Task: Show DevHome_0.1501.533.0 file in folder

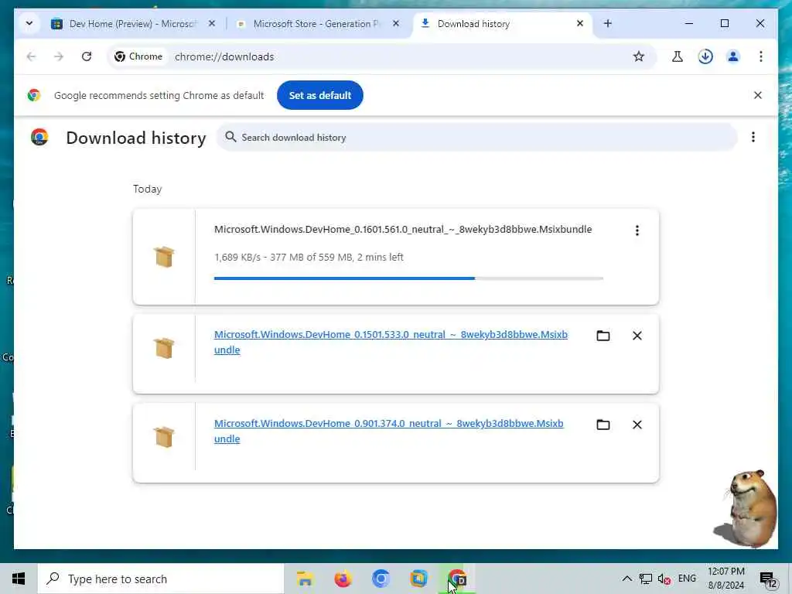Action: (x=603, y=336)
